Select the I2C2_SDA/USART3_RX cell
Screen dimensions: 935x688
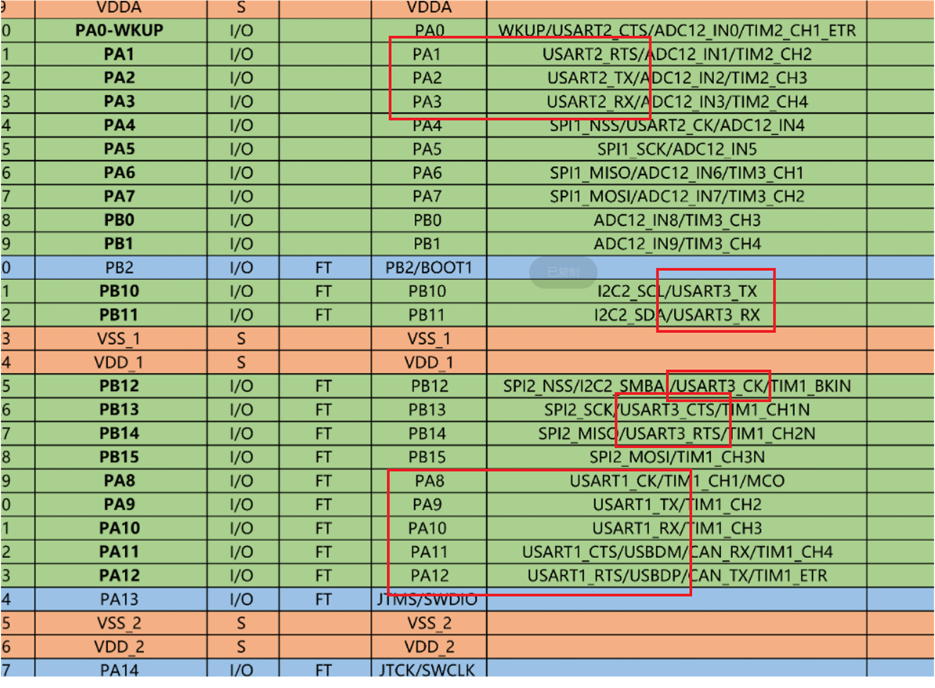tap(676, 315)
